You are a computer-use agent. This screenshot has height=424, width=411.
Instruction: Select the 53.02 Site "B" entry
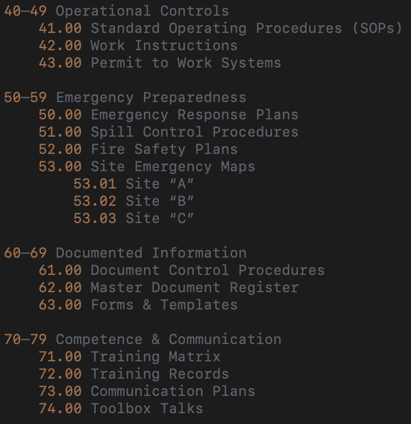pyautogui.click(x=134, y=201)
